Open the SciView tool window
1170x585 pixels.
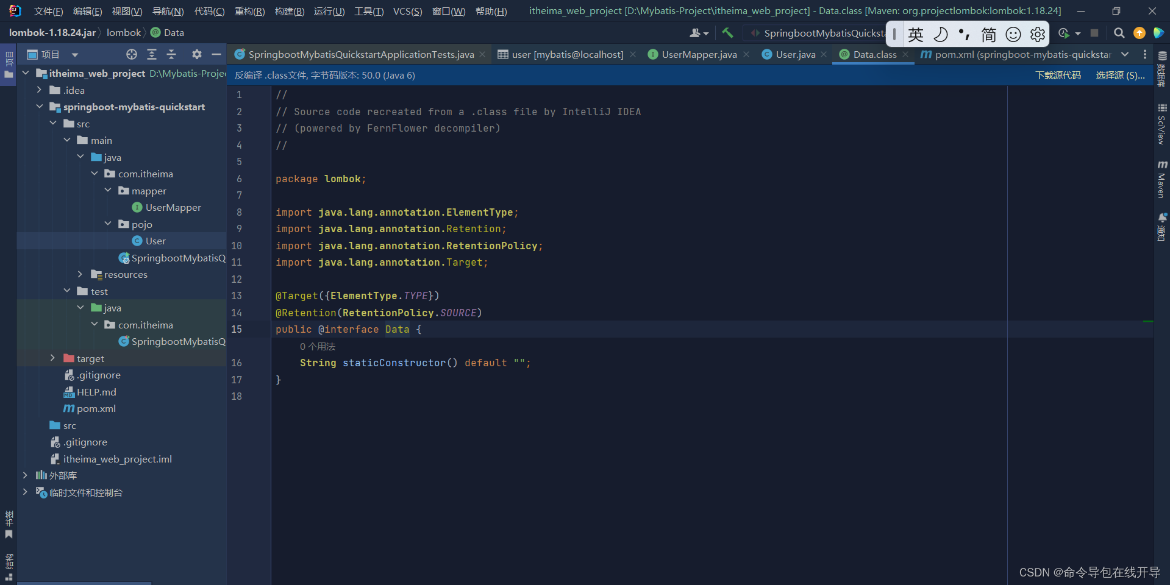[x=1162, y=124]
